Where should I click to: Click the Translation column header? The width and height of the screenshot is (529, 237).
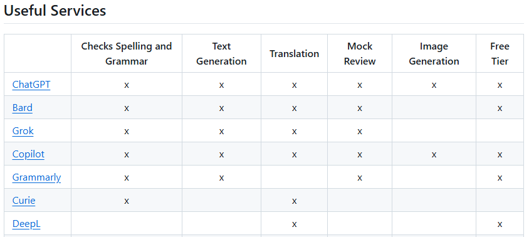tap(294, 54)
